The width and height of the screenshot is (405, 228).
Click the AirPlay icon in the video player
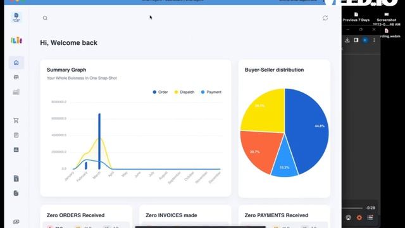[349, 218]
